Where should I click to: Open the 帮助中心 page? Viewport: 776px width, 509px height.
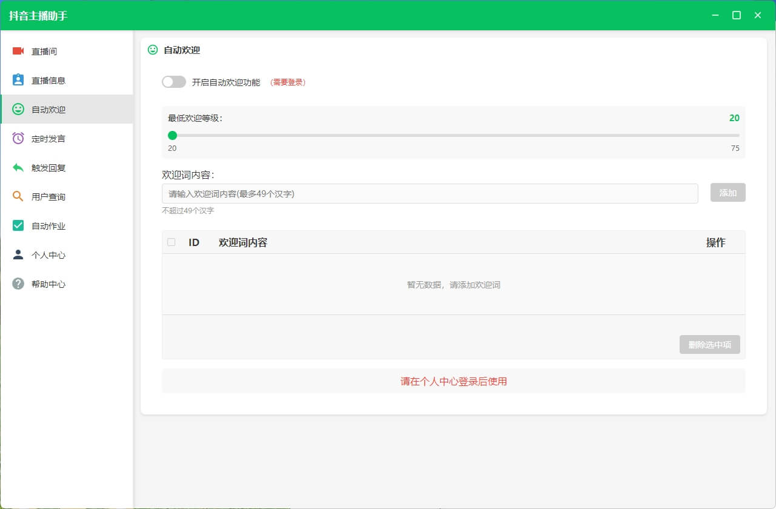click(67, 284)
